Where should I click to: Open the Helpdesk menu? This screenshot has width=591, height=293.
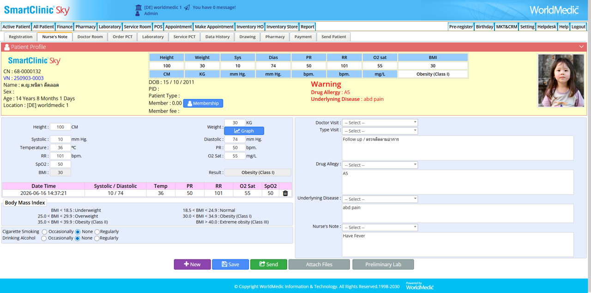click(547, 27)
